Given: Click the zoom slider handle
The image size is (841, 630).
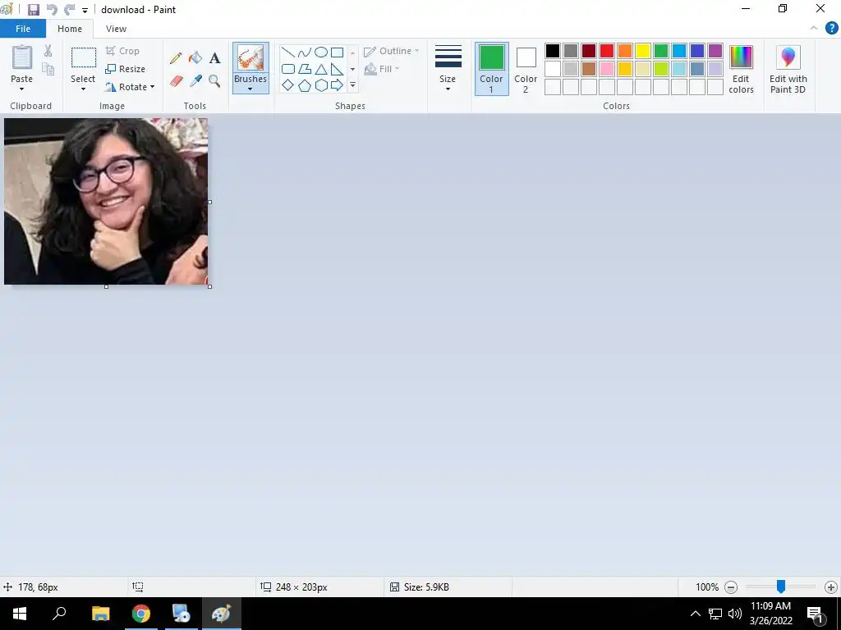Looking at the screenshot, I should 781,587.
